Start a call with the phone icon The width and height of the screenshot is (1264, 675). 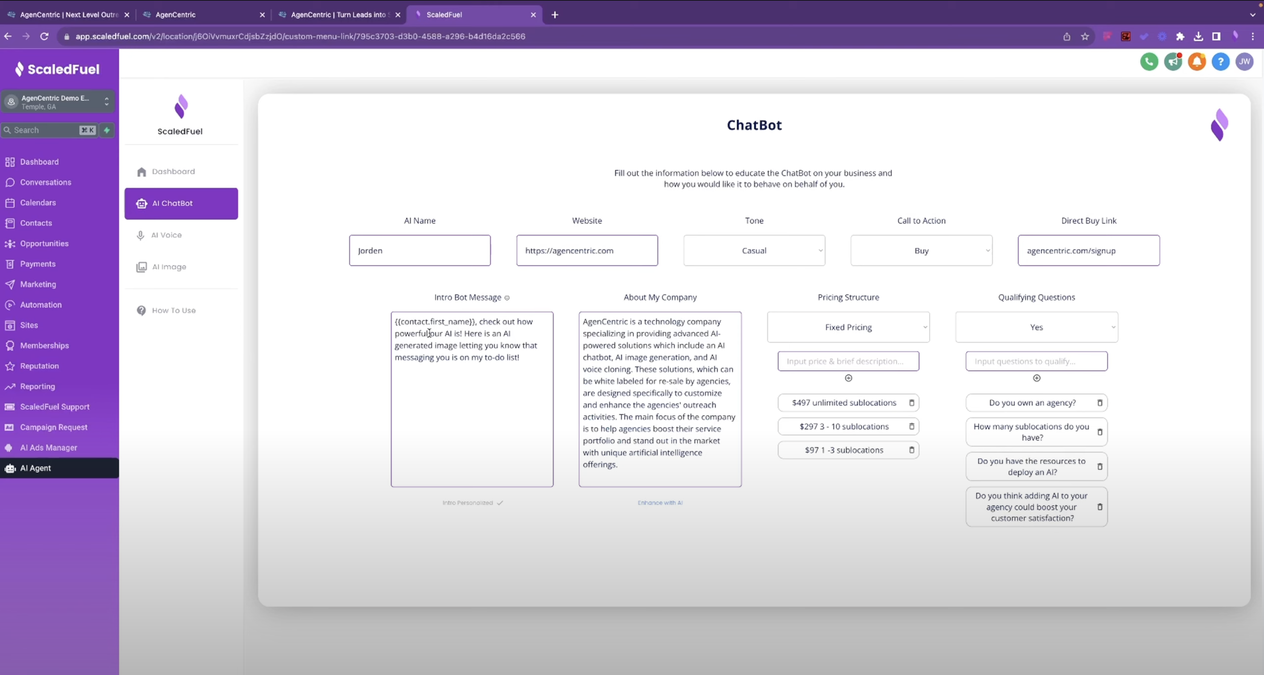pyautogui.click(x=1149, y=61)
